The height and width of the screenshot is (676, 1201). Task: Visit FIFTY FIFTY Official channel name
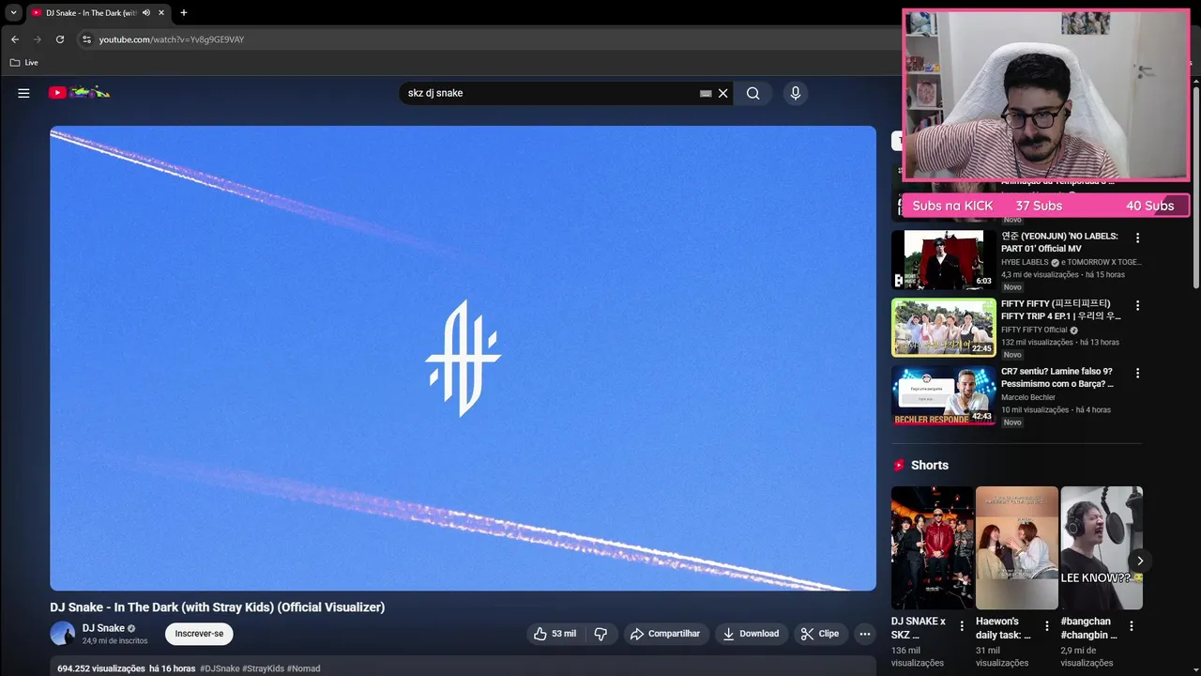pos(1034,330)
